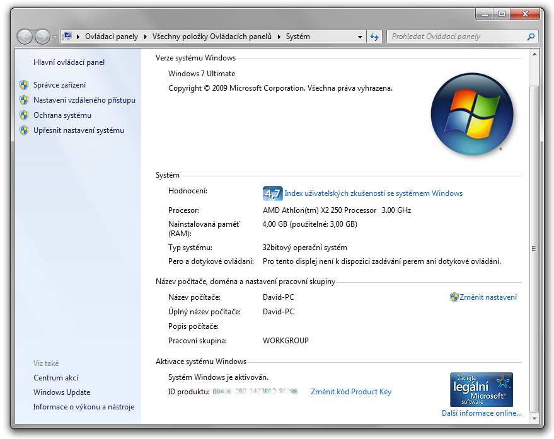Expand the arrow after Ovládací panely breadcrumb
Image resolution: width=554 pixels, height=439 pixels.
click(x=145, y=37)
